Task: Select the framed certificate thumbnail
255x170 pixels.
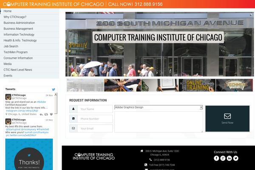Action: 160,85
